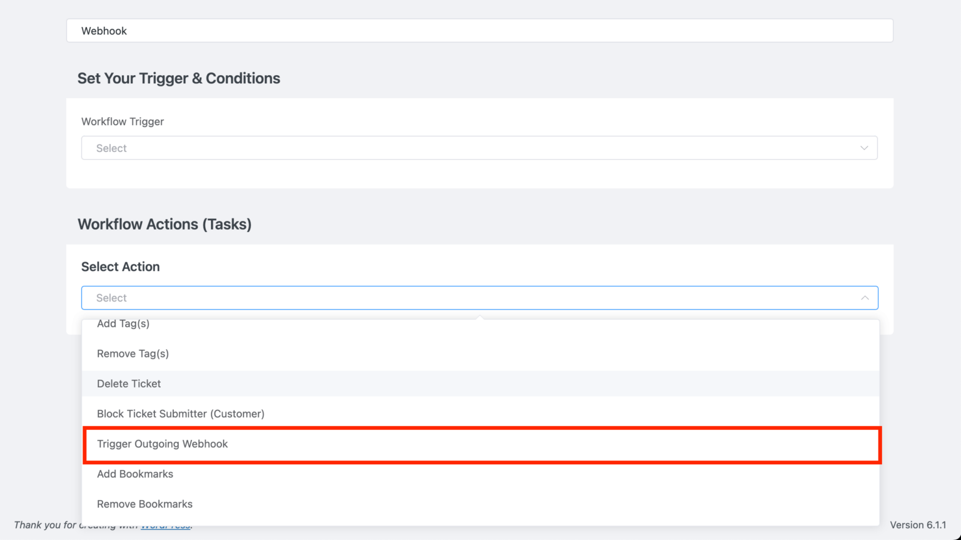Click the "Workflow Actions (Tasks)" heading
Viewport: 961px width, 540px height.
coord(165,224)
